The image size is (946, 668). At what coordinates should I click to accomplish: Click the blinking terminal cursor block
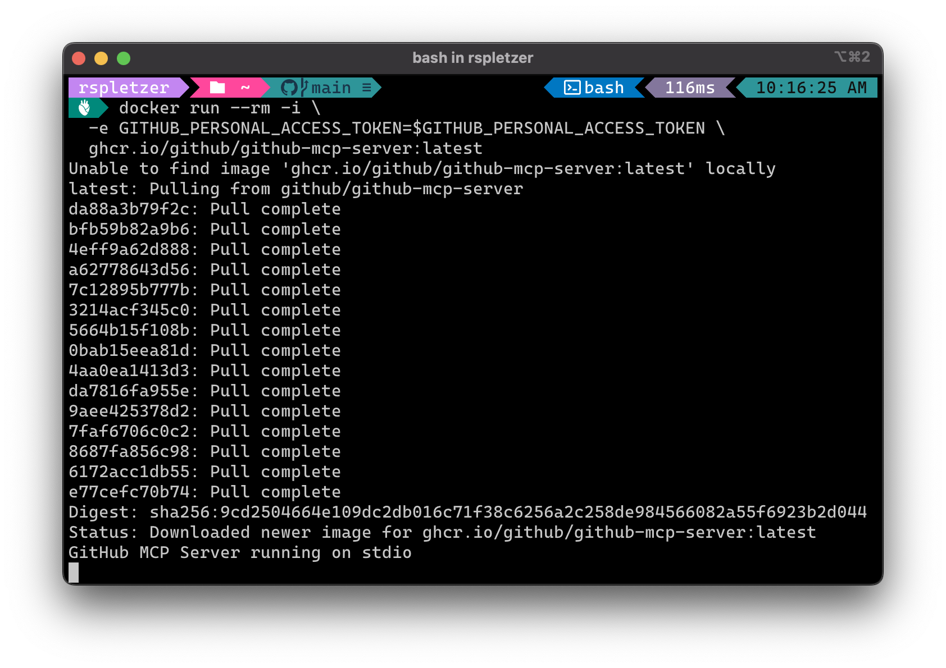(x=74, y=573)
